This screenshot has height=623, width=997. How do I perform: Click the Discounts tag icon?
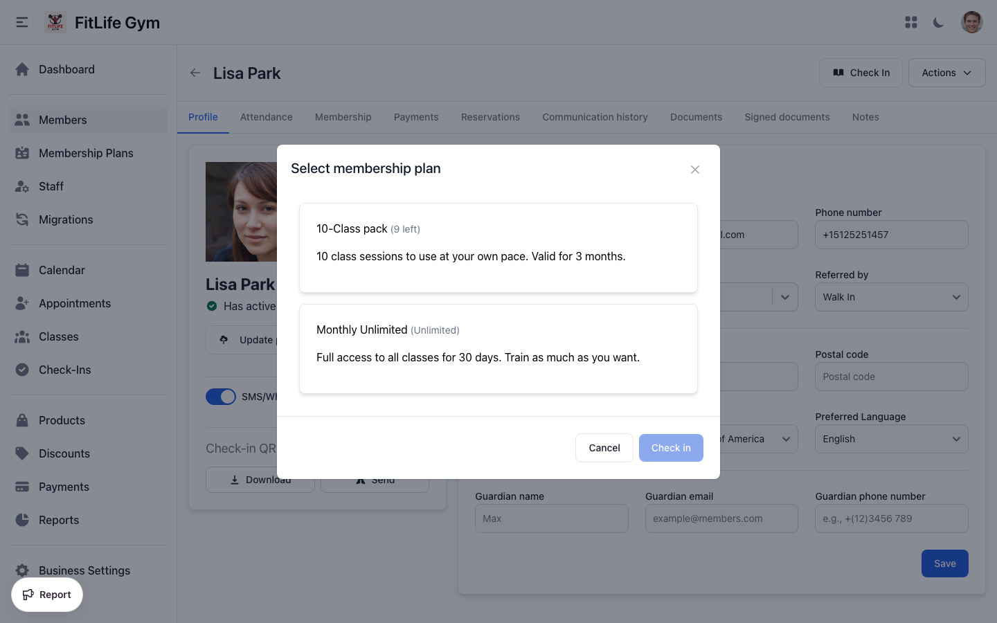(x=22, y=453)
